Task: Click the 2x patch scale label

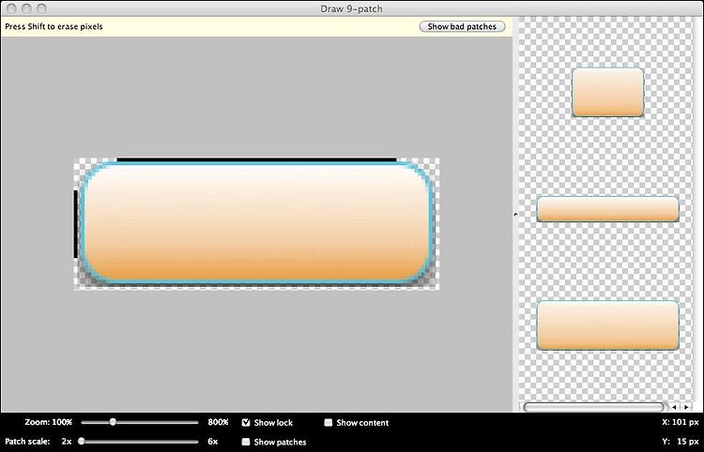Action: (67, 442)
